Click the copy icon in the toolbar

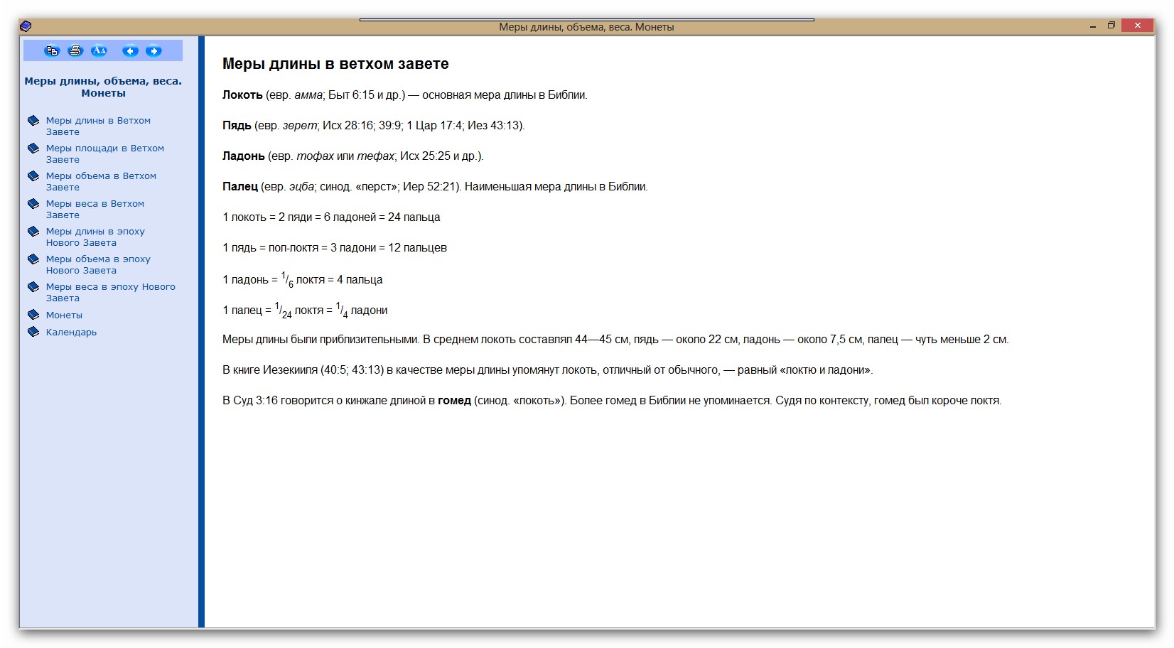click(52, 50)
